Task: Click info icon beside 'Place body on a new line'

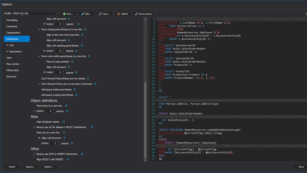Action: coord(66,106)
